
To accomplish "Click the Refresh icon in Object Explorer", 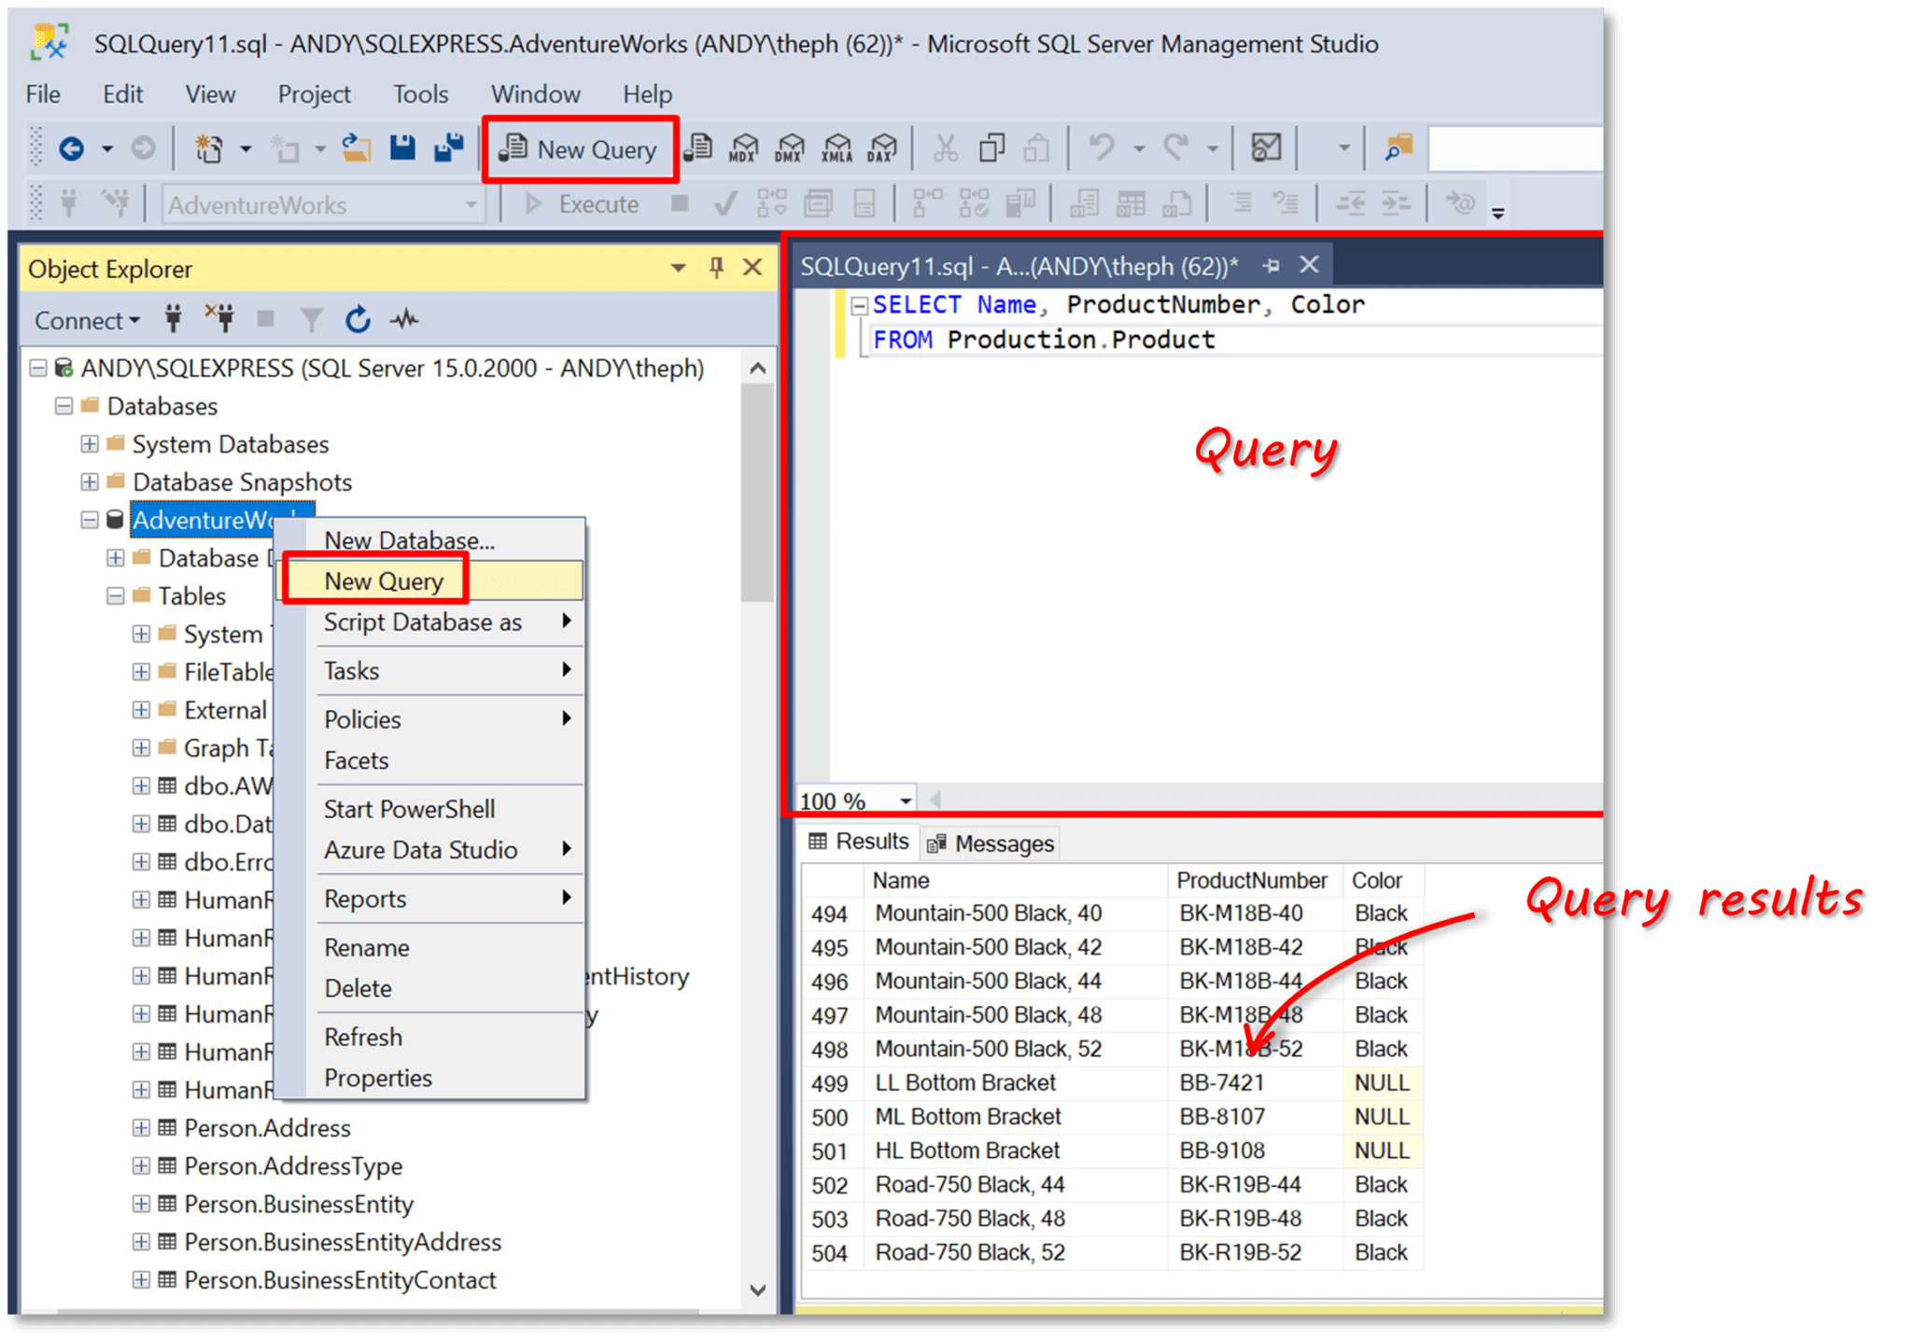I will 358,319.
